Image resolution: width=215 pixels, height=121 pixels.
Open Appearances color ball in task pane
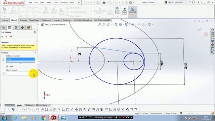tap(213, 45)
